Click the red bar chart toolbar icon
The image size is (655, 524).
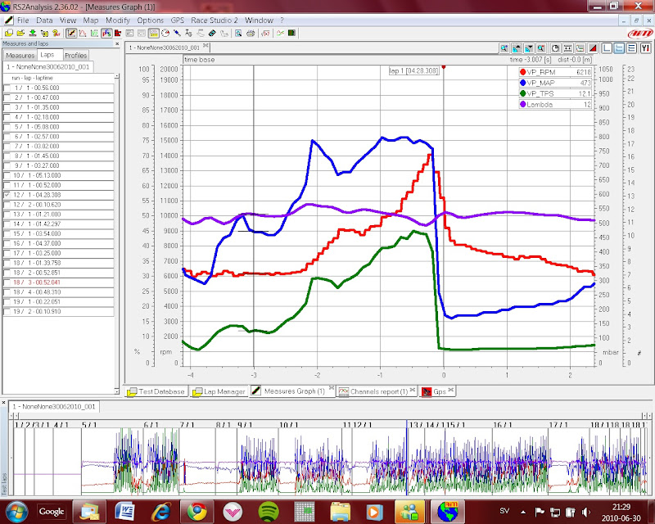(118, 33)
